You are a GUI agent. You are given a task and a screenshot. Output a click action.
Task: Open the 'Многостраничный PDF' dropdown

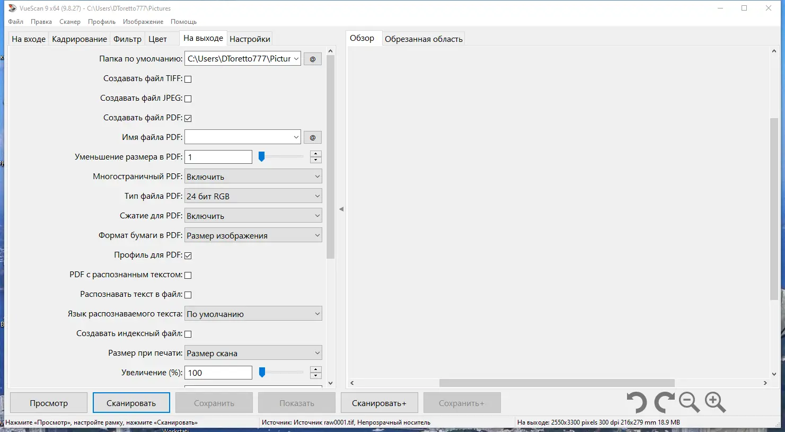pyautogui.click(x=253, y=177)
